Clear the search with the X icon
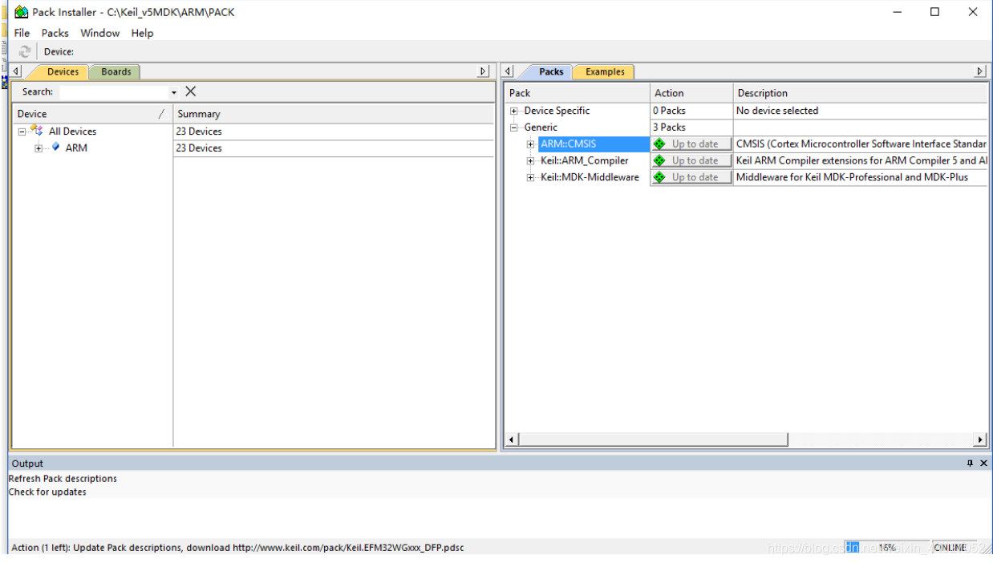Screen dimensions: 993x563 [190, 91]
